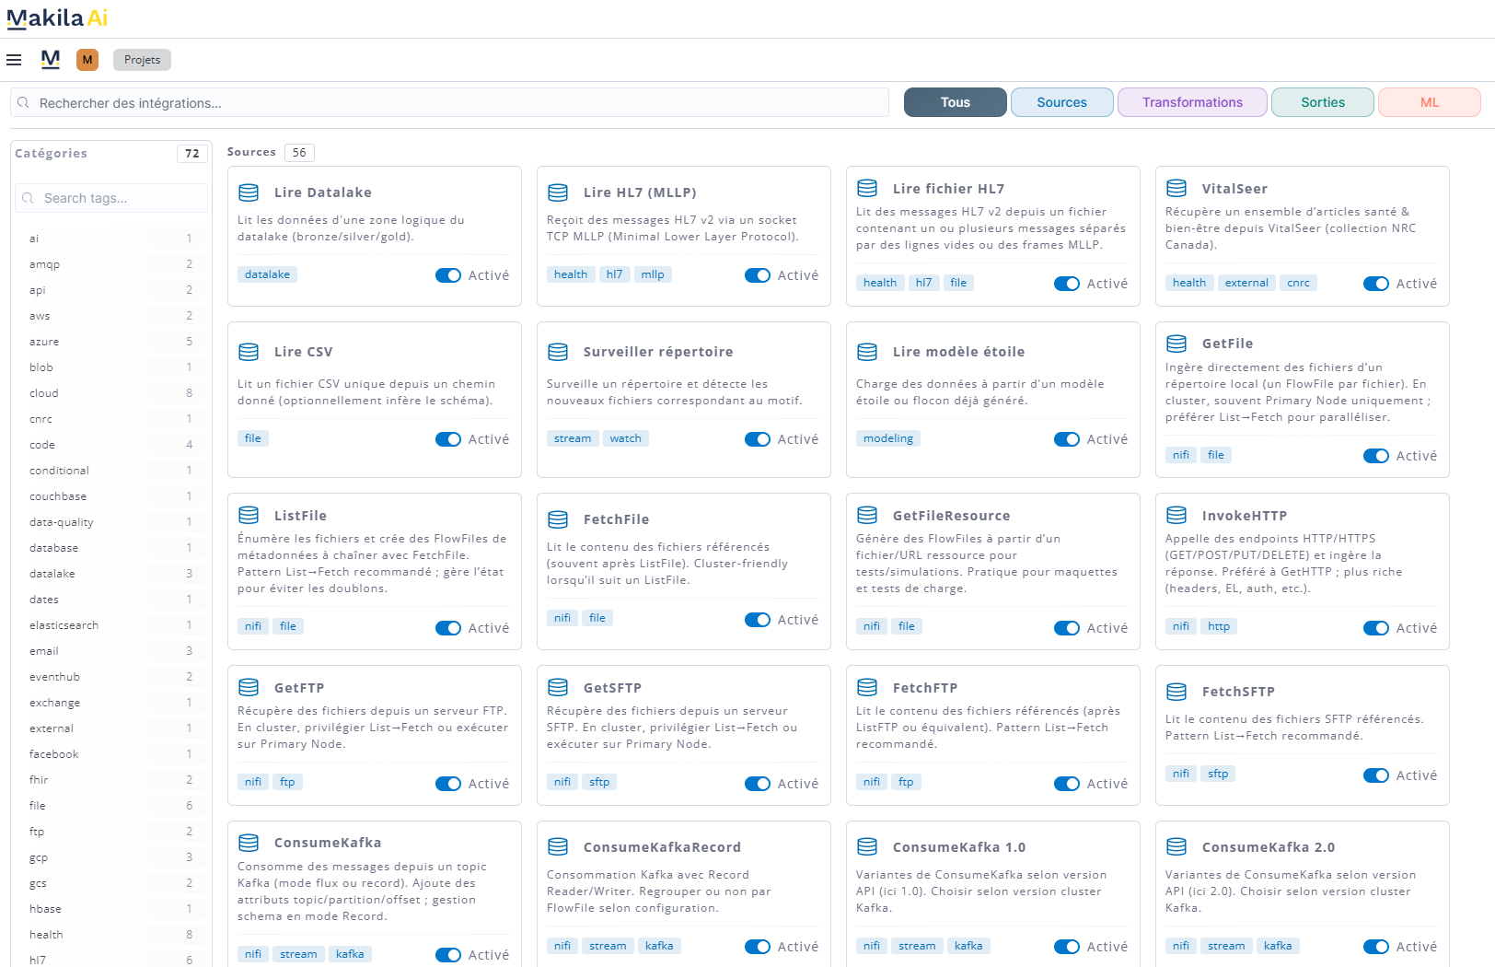The height and width of the screenshot is (967, 1495).
Task: Click the ConsumeKafka card database icon
Action: pyautogui.click(x=249, y=843)
